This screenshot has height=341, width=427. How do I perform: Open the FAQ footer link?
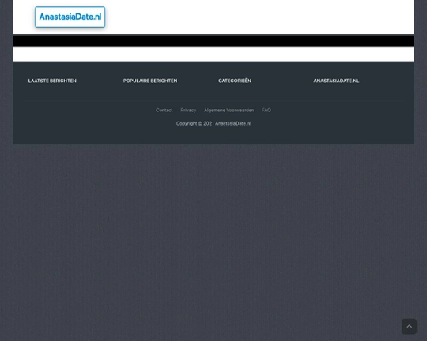point(266,111)
